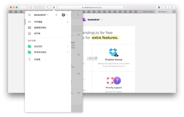This screenshot has width=184, height=117.
Task: Toggle the Safari sidebar button
Action: (x=31, y=7)
